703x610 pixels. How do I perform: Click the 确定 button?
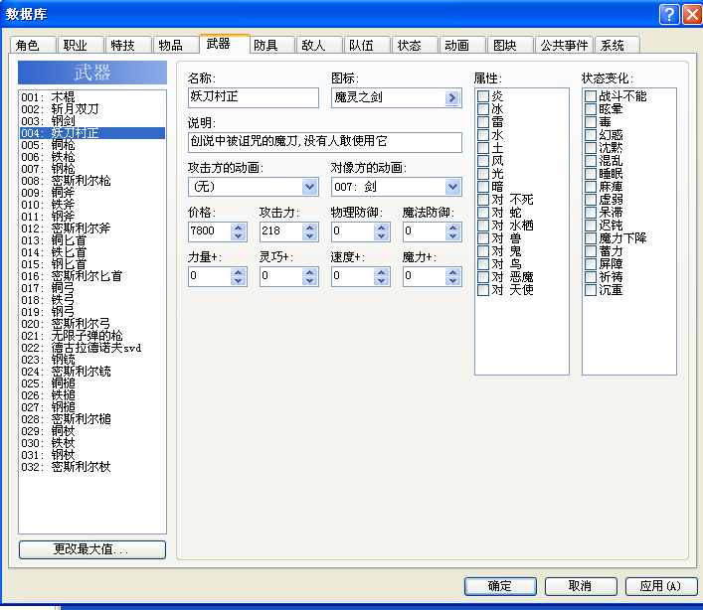click(500, 586)
